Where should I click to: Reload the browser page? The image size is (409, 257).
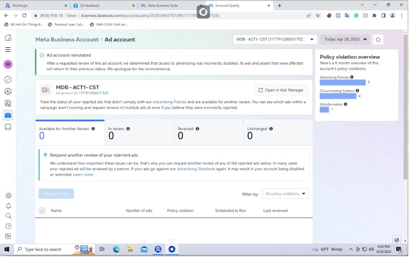pyautogui.click(x=24, y=16)
